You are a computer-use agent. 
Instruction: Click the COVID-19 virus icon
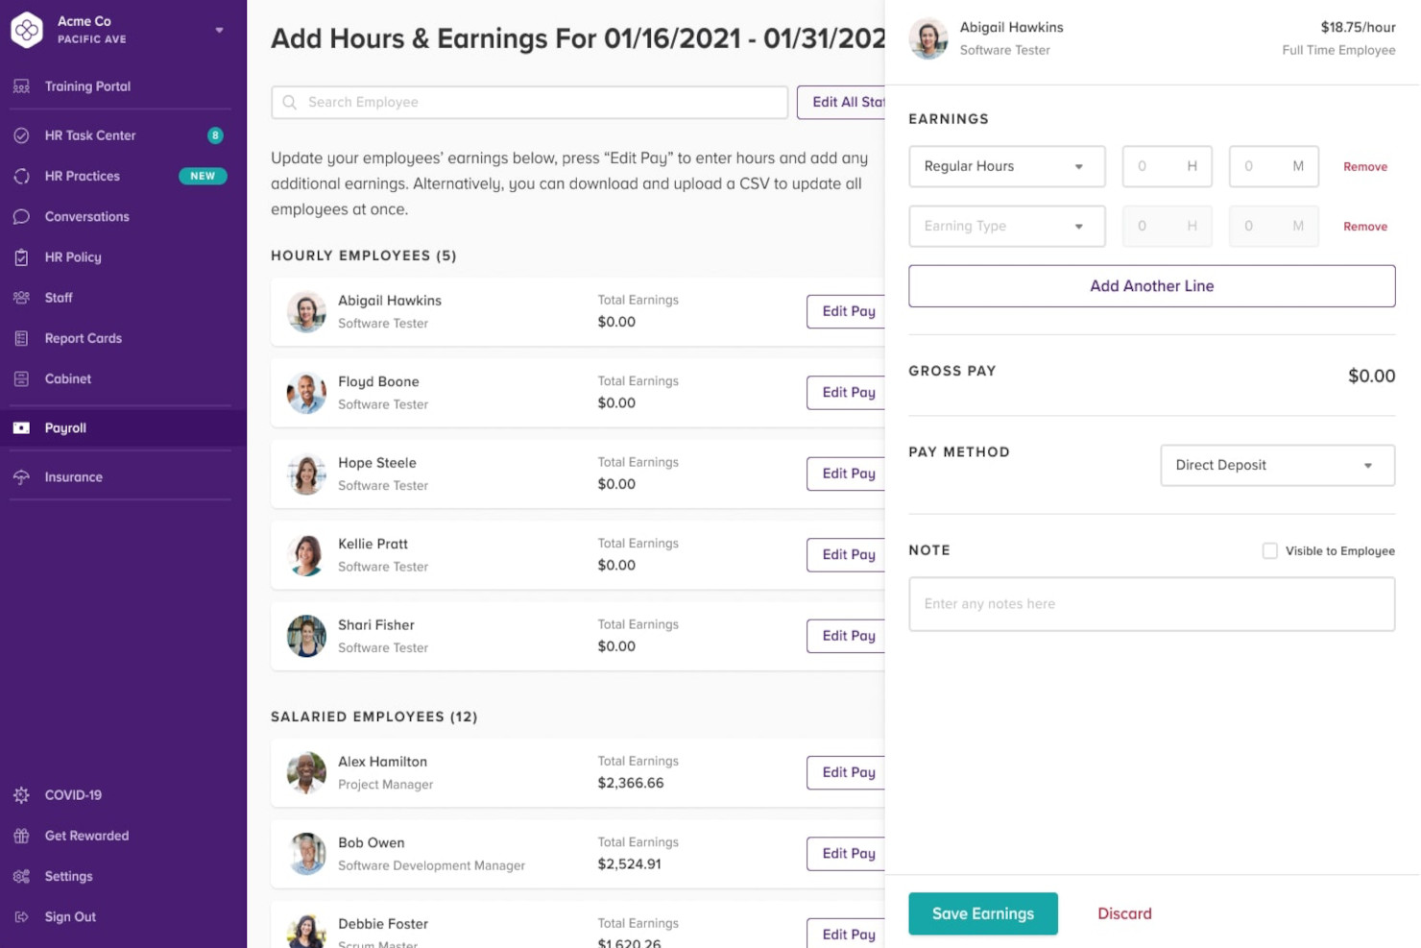coord(21,795)
